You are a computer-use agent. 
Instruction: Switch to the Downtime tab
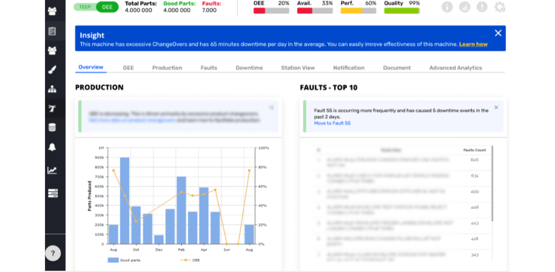tap(249, 68)
